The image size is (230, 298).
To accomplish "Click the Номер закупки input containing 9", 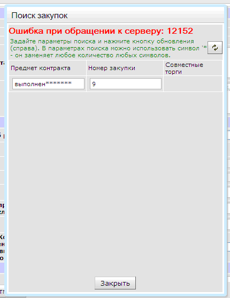I will pyautogui.click(x=126, y=84).
